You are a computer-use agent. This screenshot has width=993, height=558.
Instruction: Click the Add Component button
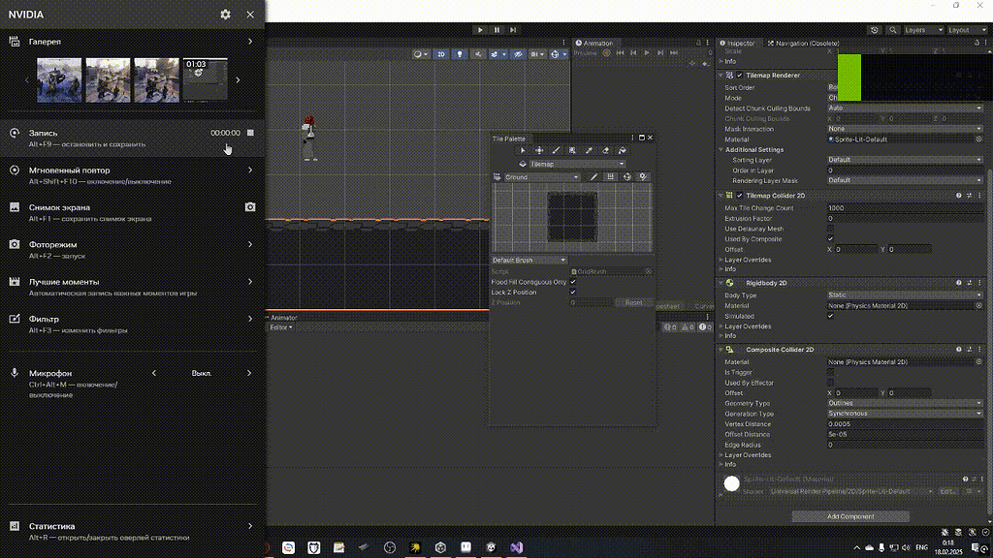849,516
